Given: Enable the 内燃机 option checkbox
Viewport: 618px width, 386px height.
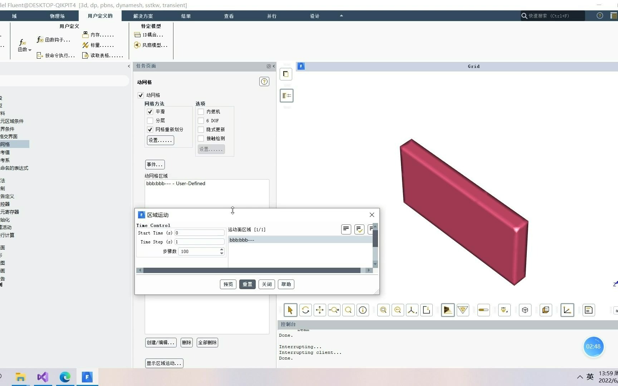Looking at the screenshot, I should (201, 112).
